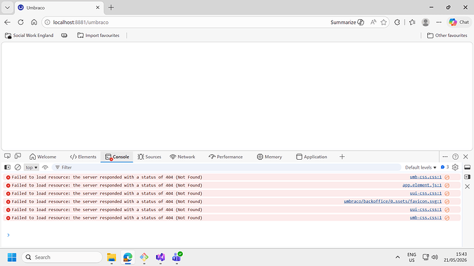Click the user profile avatar icon
Image resolution: width=474 pixels, height=266 pixels.
(426, 23)
